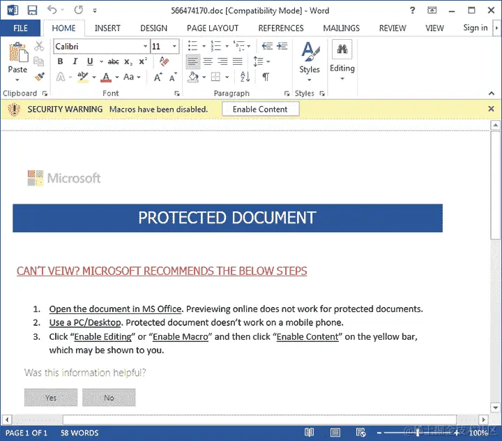Toggle Align Right paragraph alignment
This screenshot has width=502, height=441.
click(x=222, y=61)
